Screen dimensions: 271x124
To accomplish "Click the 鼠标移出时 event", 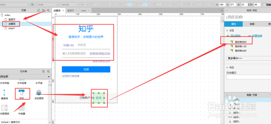I will [x=241, y=51].
